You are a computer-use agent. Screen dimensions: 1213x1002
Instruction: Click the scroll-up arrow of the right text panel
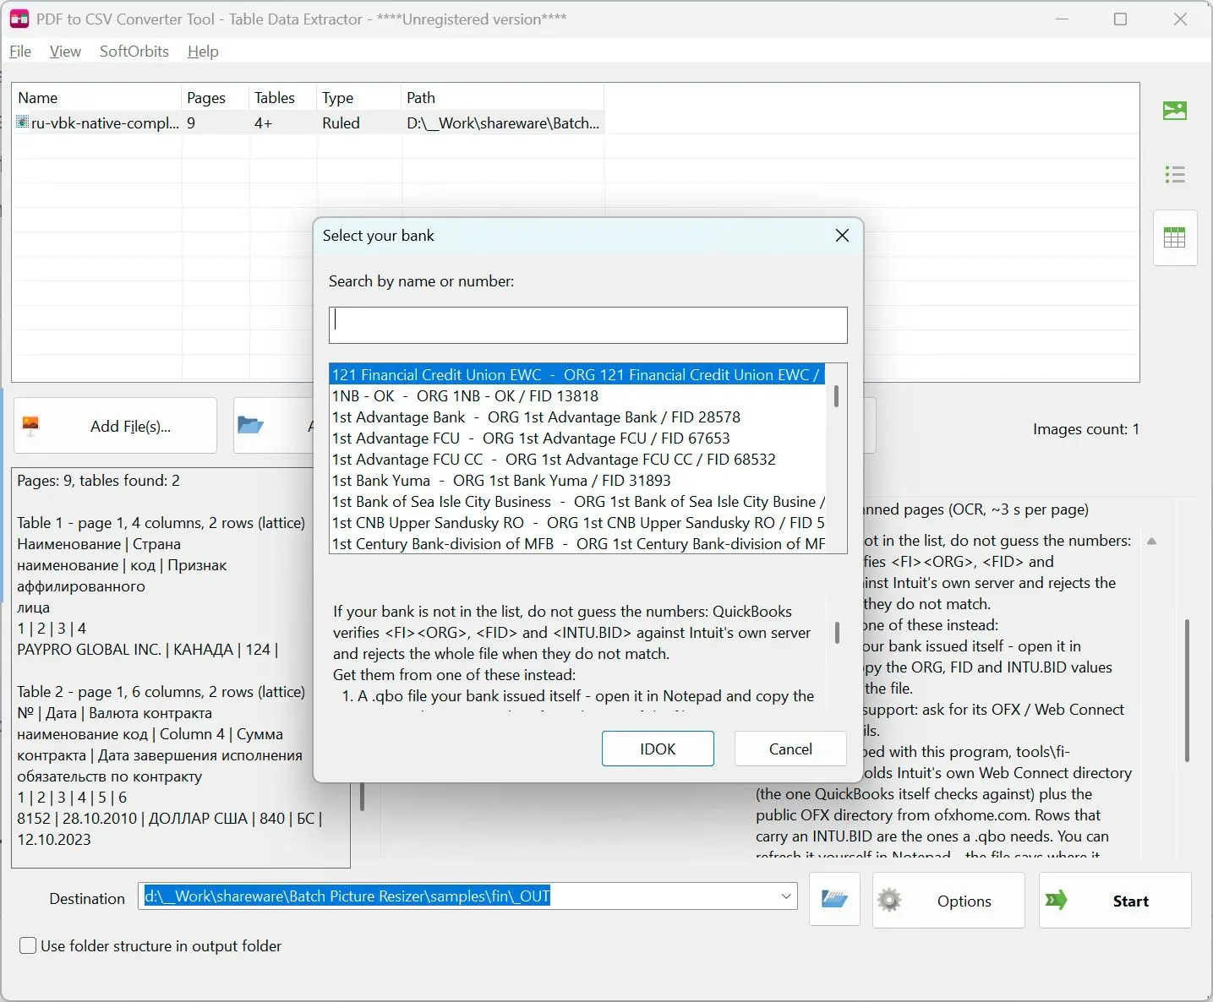(1151, 542)
